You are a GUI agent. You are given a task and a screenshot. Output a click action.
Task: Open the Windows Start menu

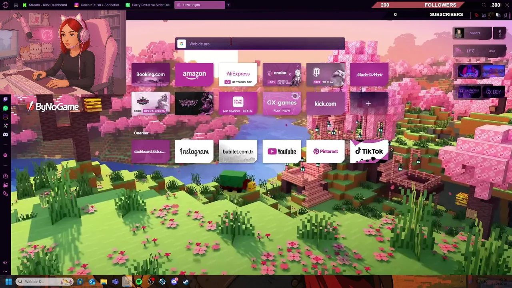(8, 282)
